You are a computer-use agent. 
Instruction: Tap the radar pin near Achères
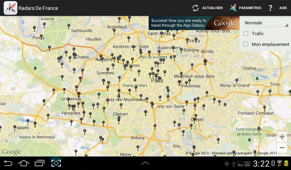tap(44, 25)
